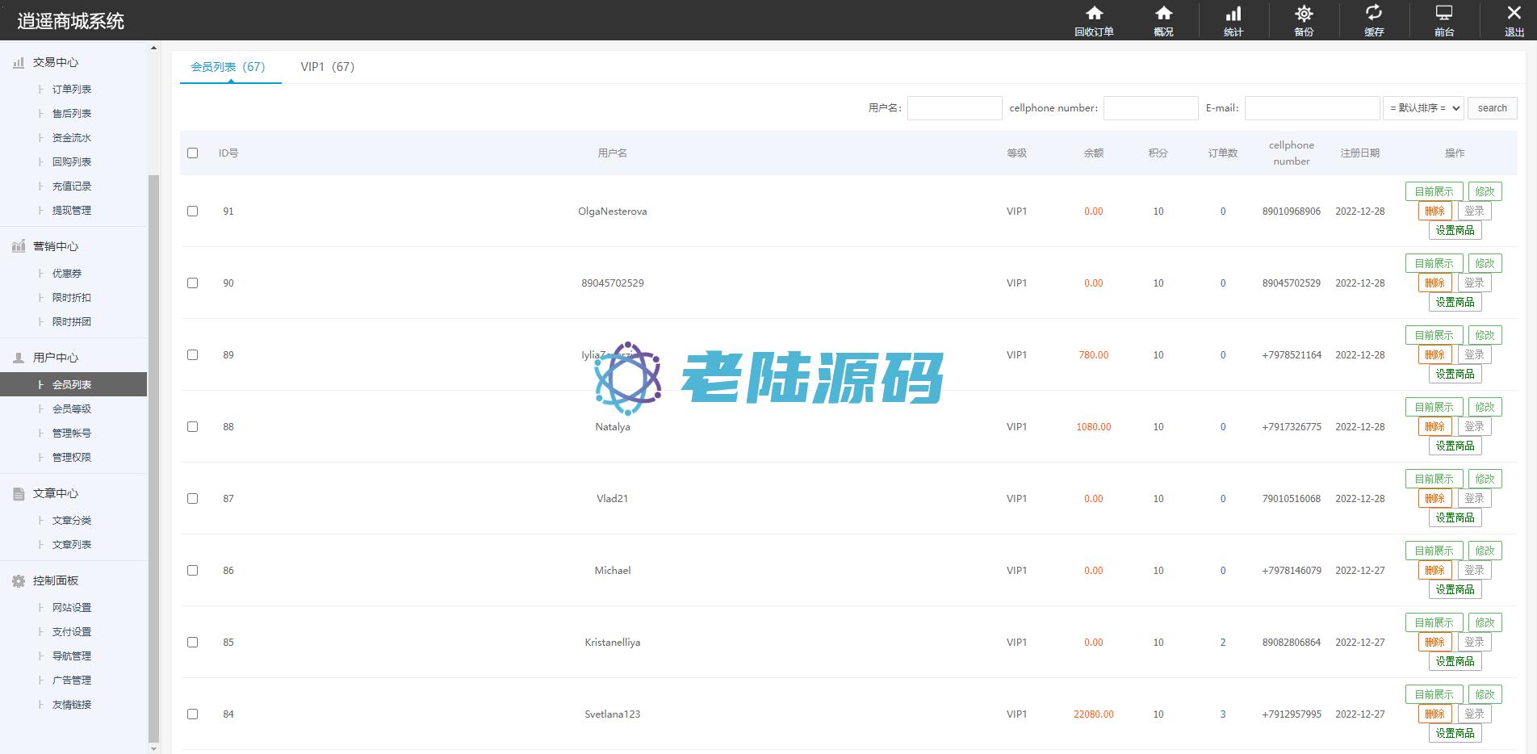The width and height of the screenshot is (1537, 754).
Task: Click the 概况 overview icon
Action: 1163,14
